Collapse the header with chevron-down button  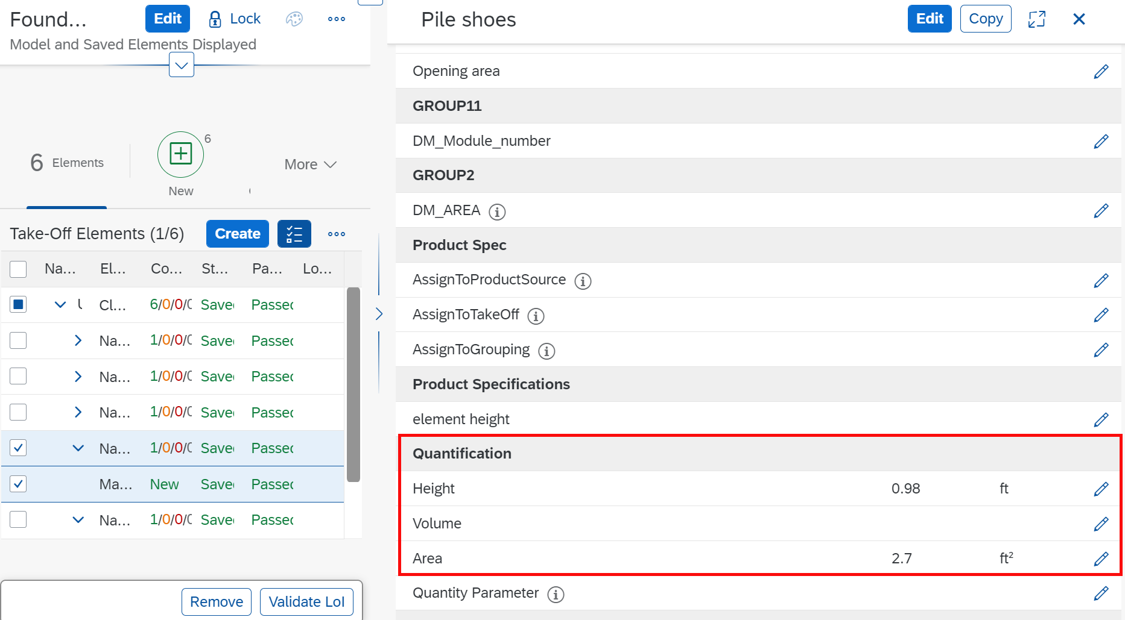[x=182, y=65]
